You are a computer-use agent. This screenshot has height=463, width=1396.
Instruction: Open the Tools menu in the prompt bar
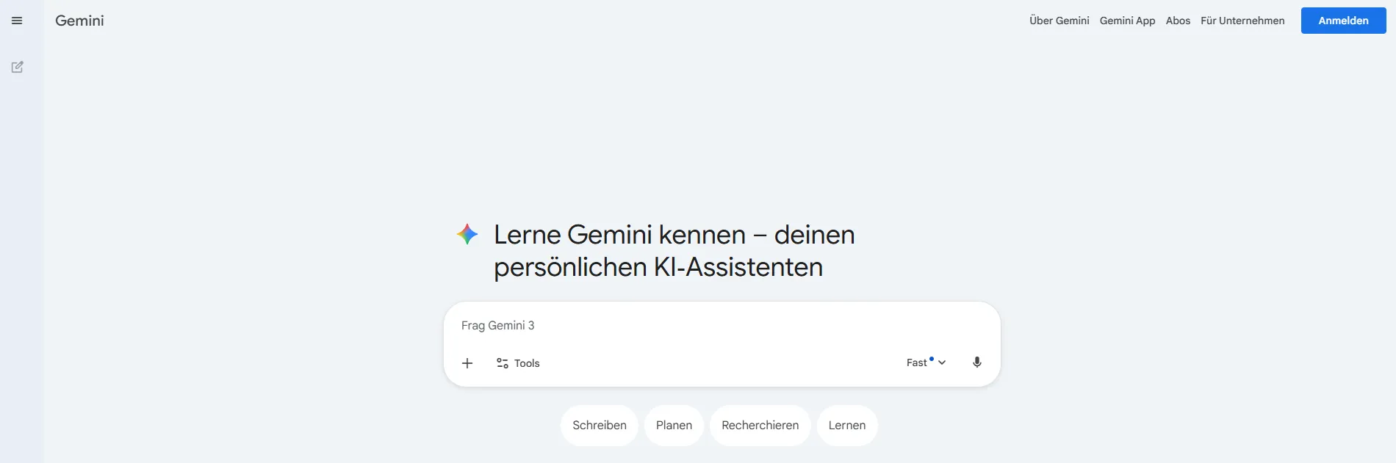pos(517,362)
